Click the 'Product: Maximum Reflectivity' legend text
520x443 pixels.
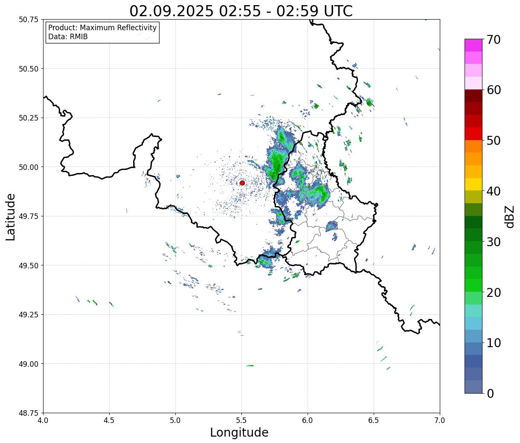(102, 28)
